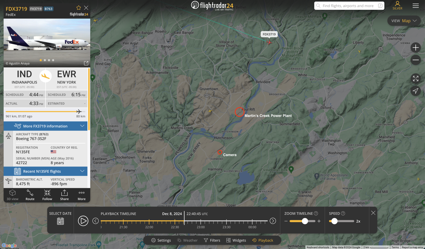Open the hamburger main menu
The width and height of the screenshot is (425, 249).
point(415,6)
